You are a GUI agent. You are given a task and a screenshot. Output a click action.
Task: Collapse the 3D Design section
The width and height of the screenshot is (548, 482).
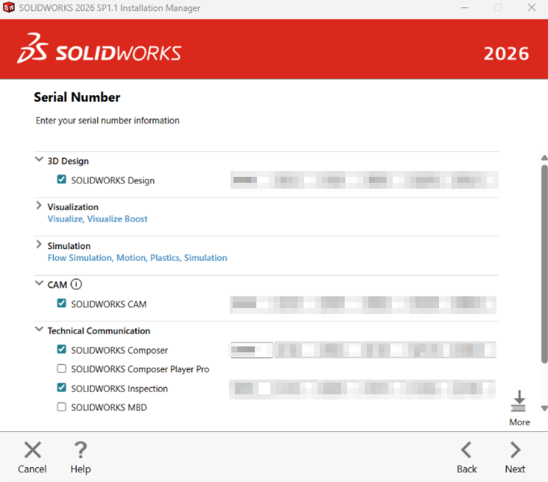point(39,160)
